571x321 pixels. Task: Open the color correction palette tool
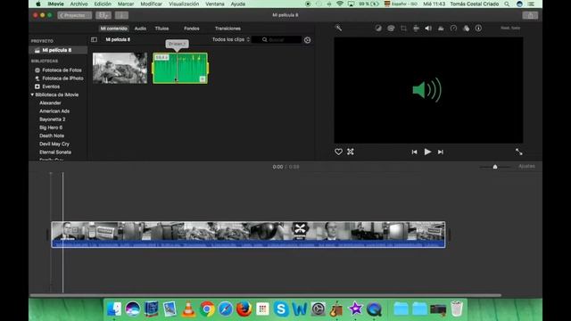tap(391, 28)
